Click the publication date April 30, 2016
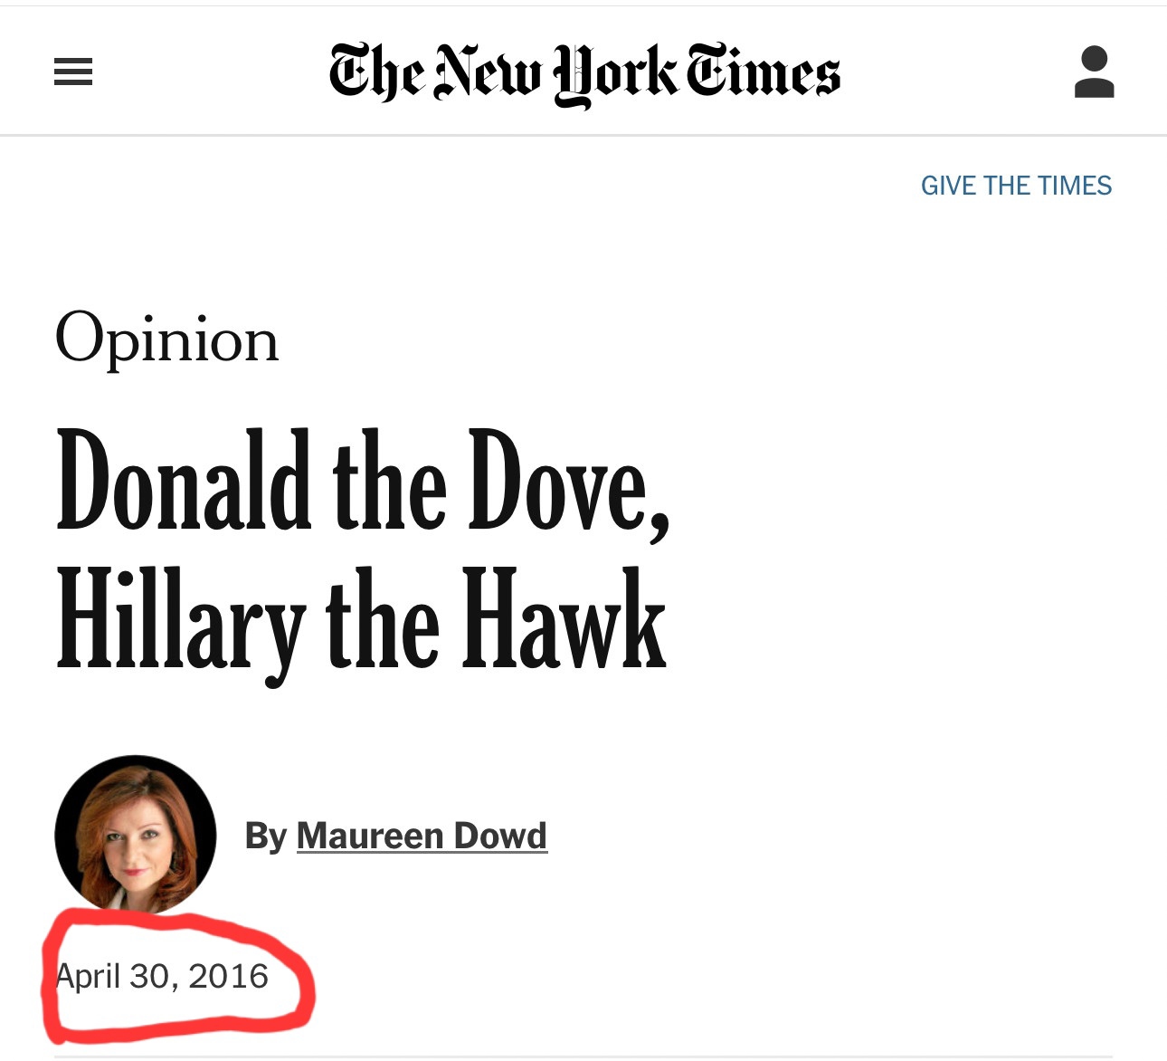The width and height of the screenshot is (1167, 1061). [162, 976]
